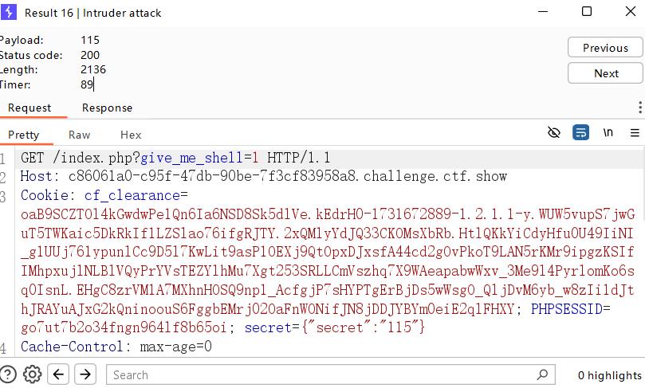Screen dimensions: 645x388
Task: Focus the Search input field
Action: coord(319,374)
